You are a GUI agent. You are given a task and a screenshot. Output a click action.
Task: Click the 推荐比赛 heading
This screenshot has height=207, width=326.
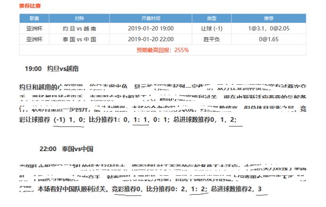coord(30,6)
